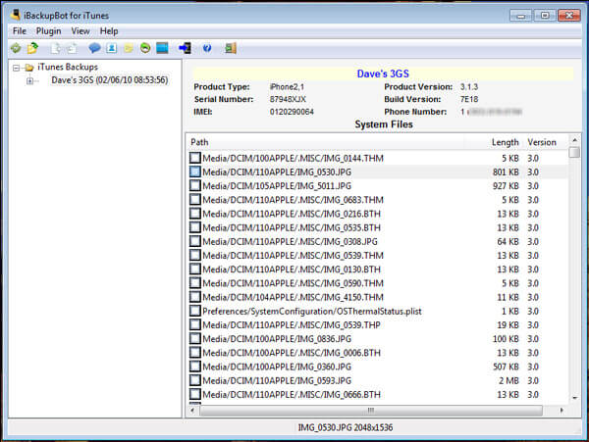
Task: Tick the checkbox beside OSThermalStatus.plist
Action: pyautogui.click(x=195, y=311)
